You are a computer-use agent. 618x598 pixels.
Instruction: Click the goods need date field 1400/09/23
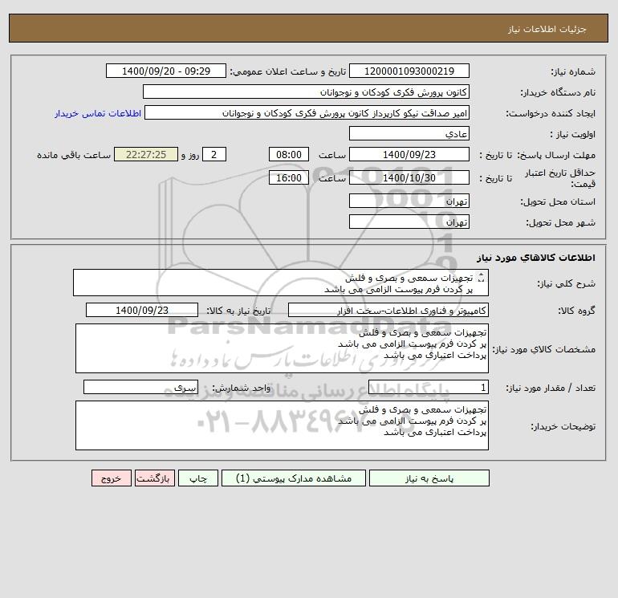pos(142,310)
